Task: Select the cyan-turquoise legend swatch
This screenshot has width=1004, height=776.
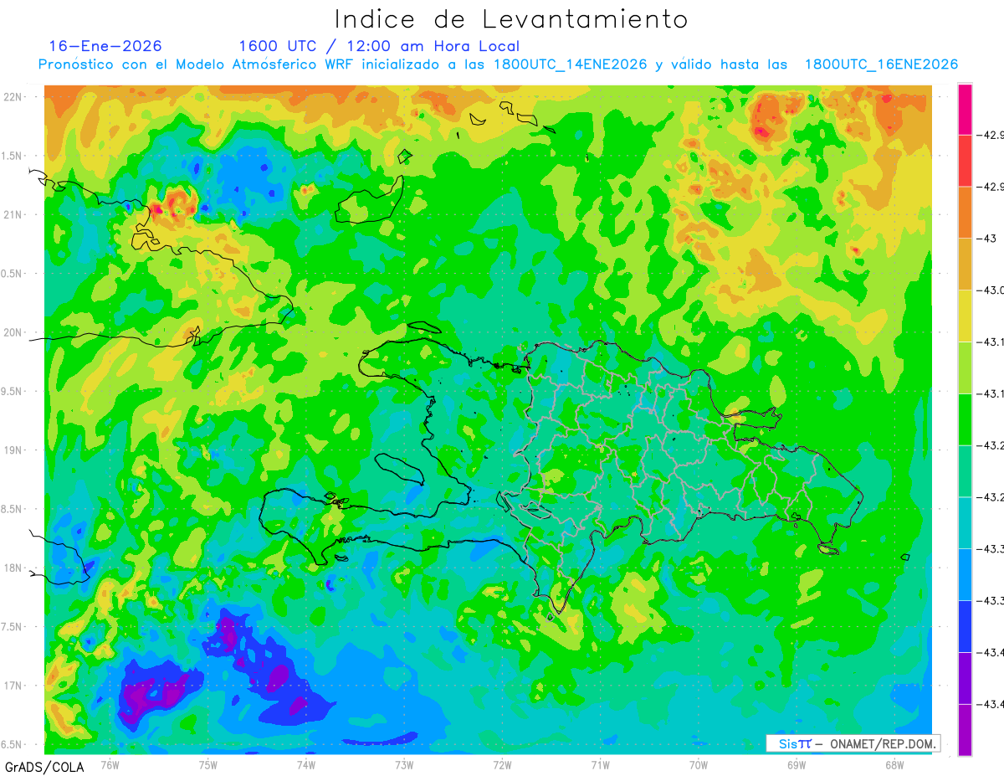Action: tap(965, 522)
